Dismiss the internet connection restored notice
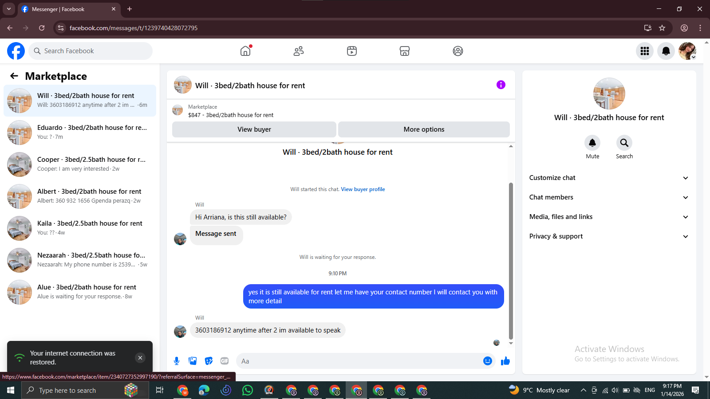This screenshot has height=399, width=710. [x=140, y=358]
